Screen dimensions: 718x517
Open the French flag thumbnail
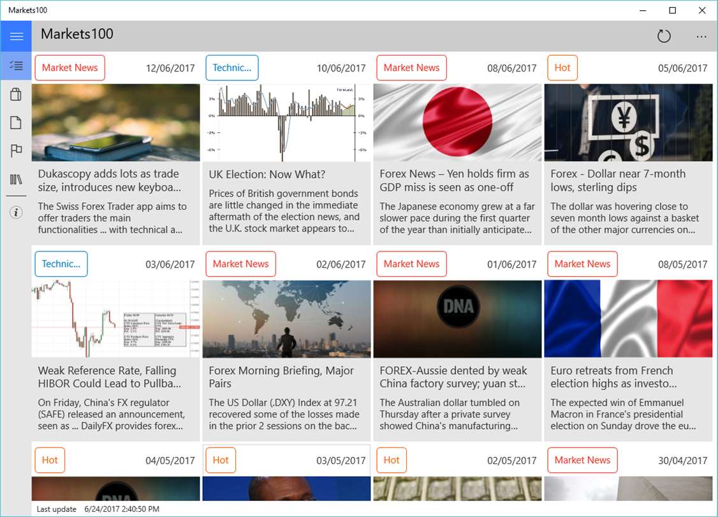628,319
